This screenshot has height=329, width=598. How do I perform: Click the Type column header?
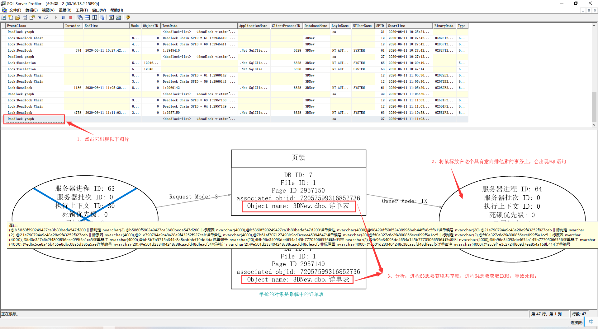pyautogui.click(x=462, y=26)
